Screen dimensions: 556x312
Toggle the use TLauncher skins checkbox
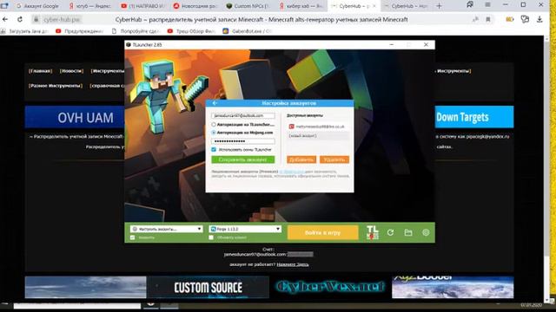(214, 150)
